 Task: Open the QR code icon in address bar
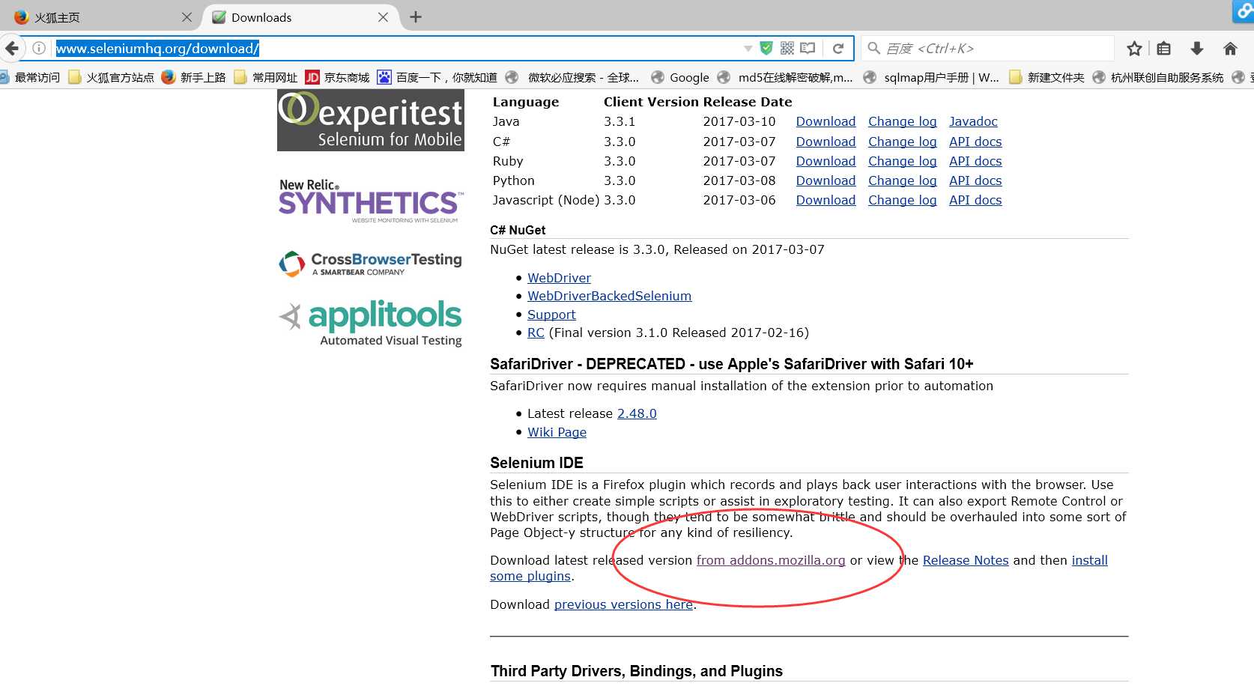787,48
